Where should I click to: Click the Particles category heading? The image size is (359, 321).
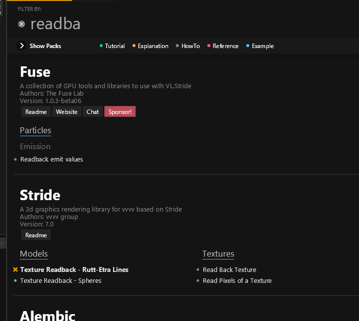click(35, 130)
